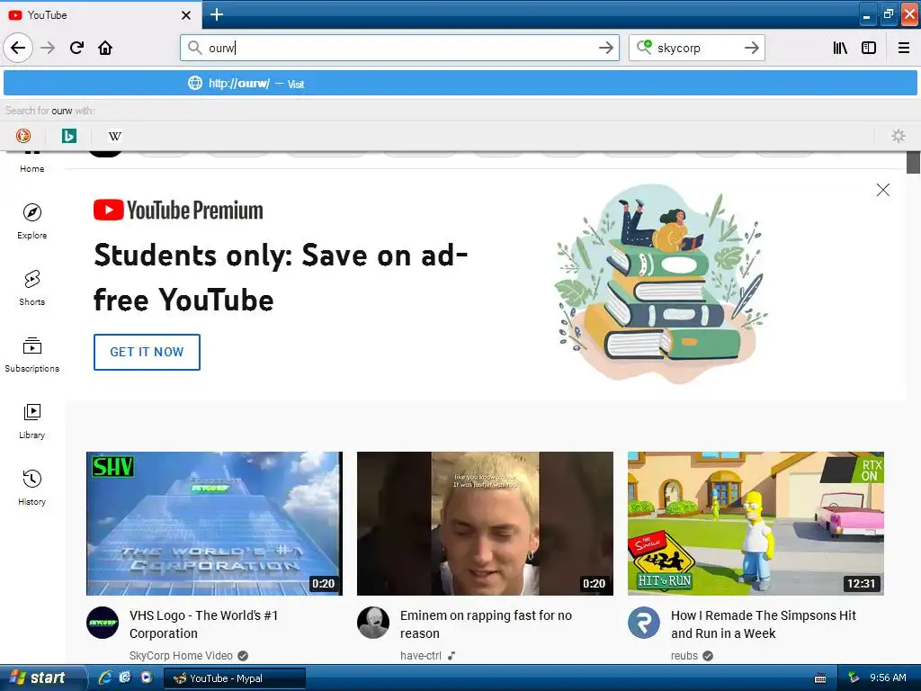This screenshot has width=921, height=691.
Task: Click the YouTube Premium logo
Action: [178, 210]
